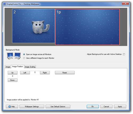The width and height of the screenshot is (133, 114).
Task: Open Wallpaper Settings
Action: [x=32, y=107]
